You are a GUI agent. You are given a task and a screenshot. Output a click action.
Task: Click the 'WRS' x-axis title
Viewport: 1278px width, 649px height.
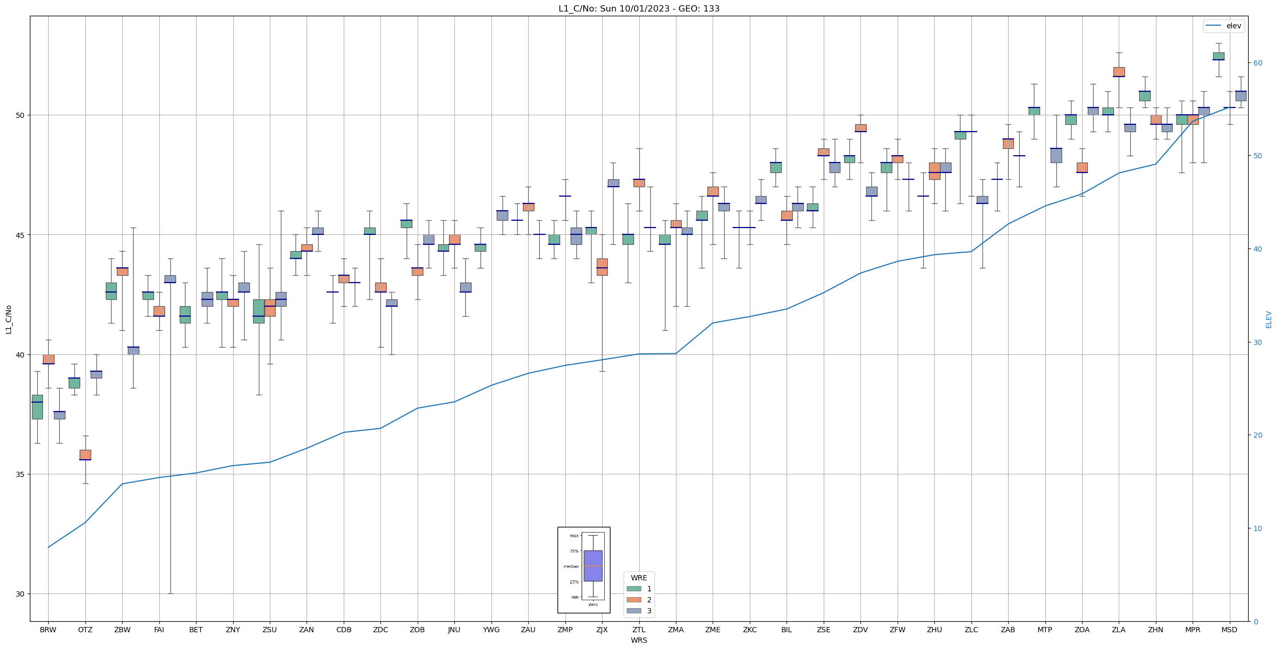[639, 640]
